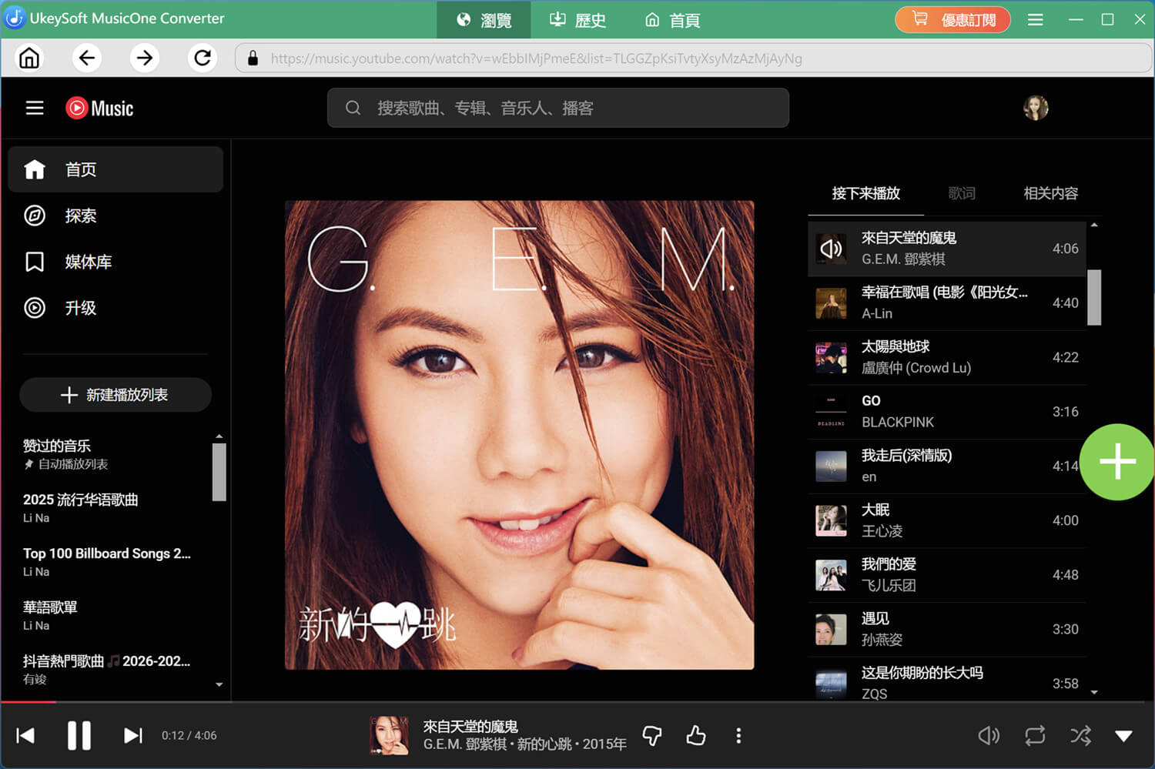Click the green plus download button
Viewport: 1155px width, 769px height.
point(1116,461)
